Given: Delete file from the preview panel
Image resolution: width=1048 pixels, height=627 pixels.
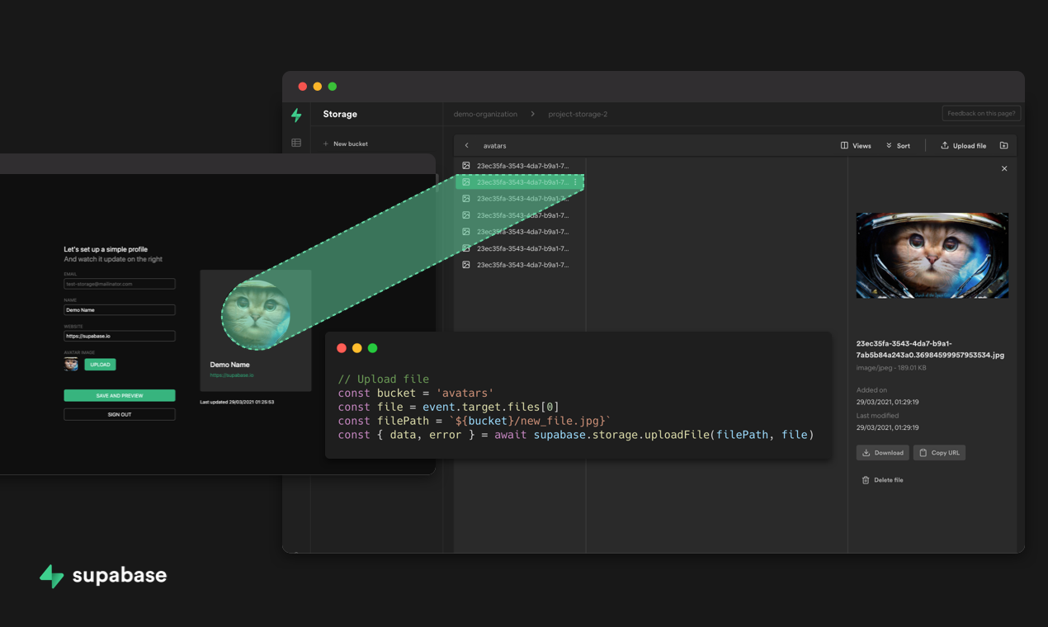Looking at the screenshot, I should (x=882, y=480).
